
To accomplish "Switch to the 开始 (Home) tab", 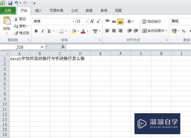I will pos(24,11).
